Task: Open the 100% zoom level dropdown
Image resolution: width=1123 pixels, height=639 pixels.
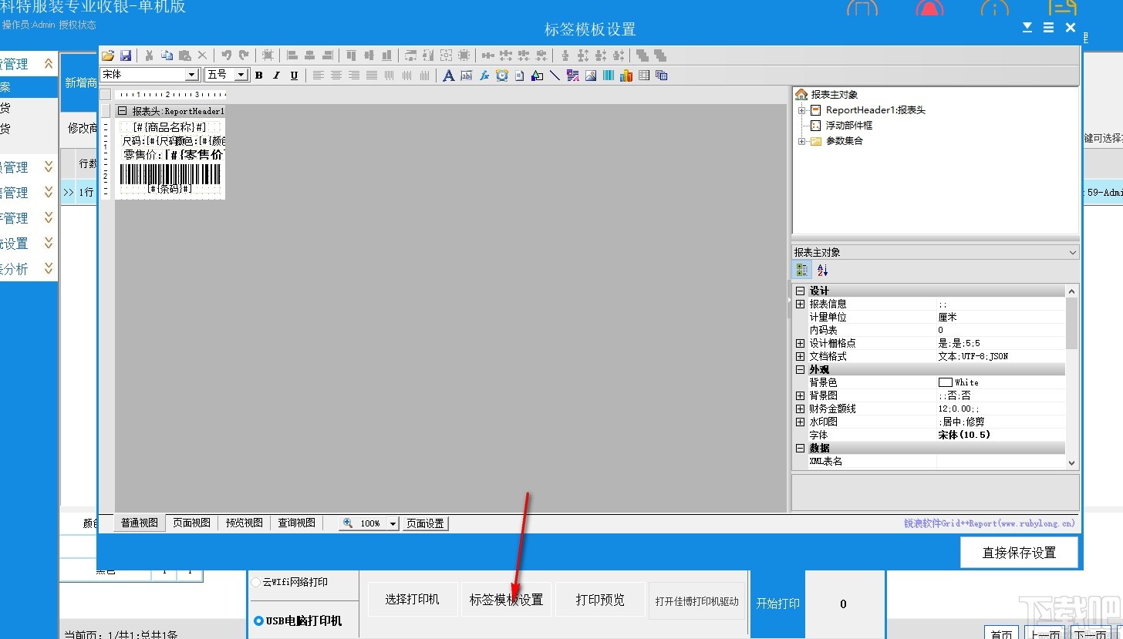Action: [x=393, y=523]
